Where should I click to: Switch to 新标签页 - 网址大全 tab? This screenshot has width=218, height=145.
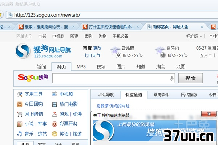[x=174, y=27]
